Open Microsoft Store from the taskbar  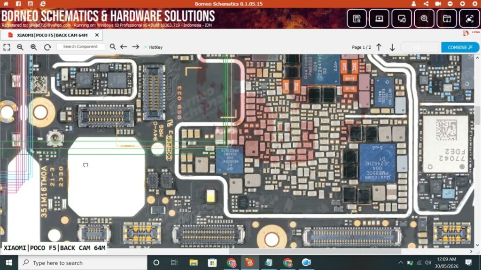click(212, 262)
